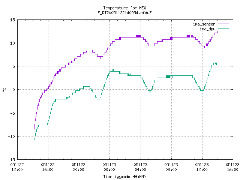Screen dimensions: 240x180
Task: Click the file name E_RT20051122140954.sfduZ
Action: coord(124,13)
